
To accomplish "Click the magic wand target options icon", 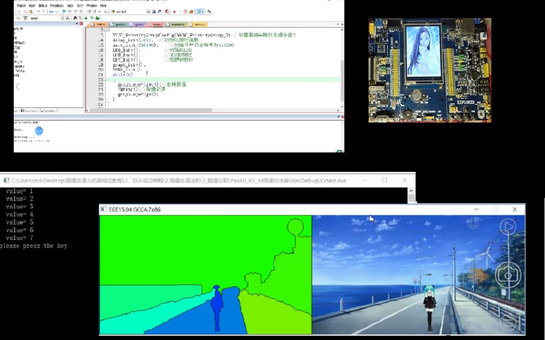I will coord(68,18).
